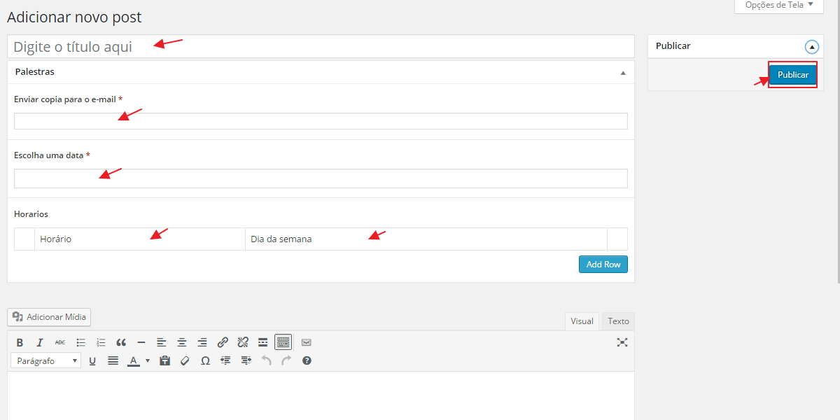Click the paste as text icon
Image resolution: width=840 pixels, height=420 pixels.
point(165,360)
